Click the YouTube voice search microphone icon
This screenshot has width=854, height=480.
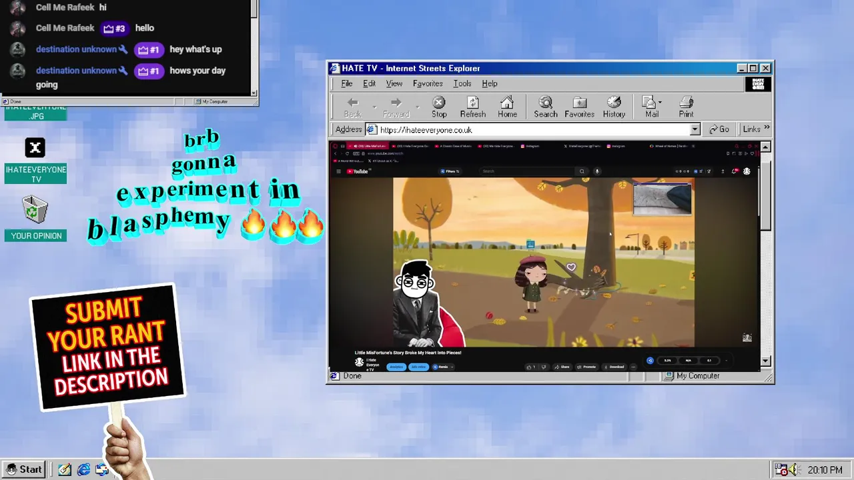click(x=597, y=171)
